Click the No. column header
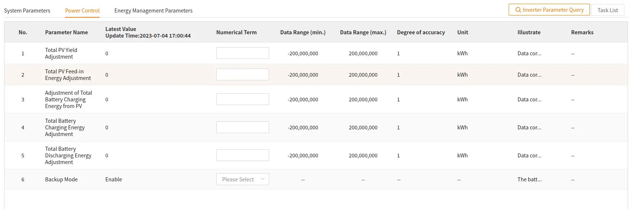This screenshot has width=631, height=209. point(23,32)
